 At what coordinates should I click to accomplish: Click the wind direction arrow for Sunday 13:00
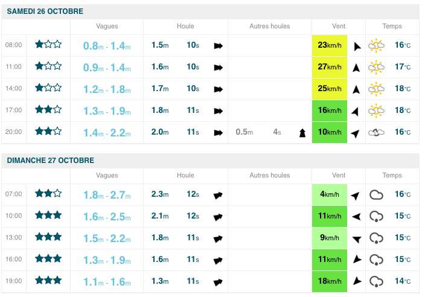click(x=356, y=238)
